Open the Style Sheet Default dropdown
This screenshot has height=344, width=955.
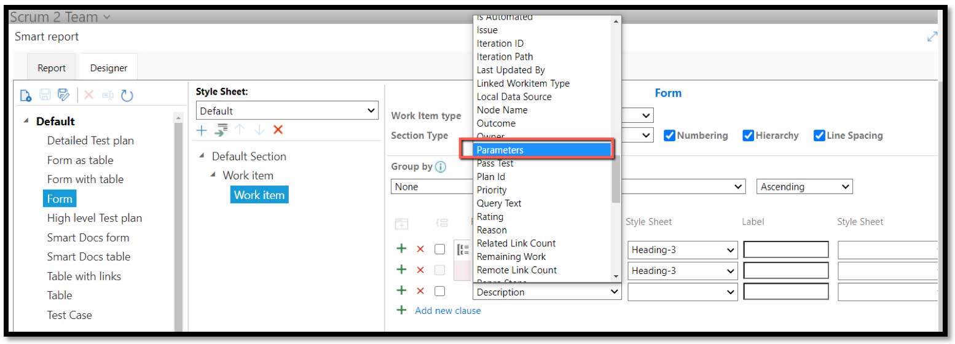[286, 111]
